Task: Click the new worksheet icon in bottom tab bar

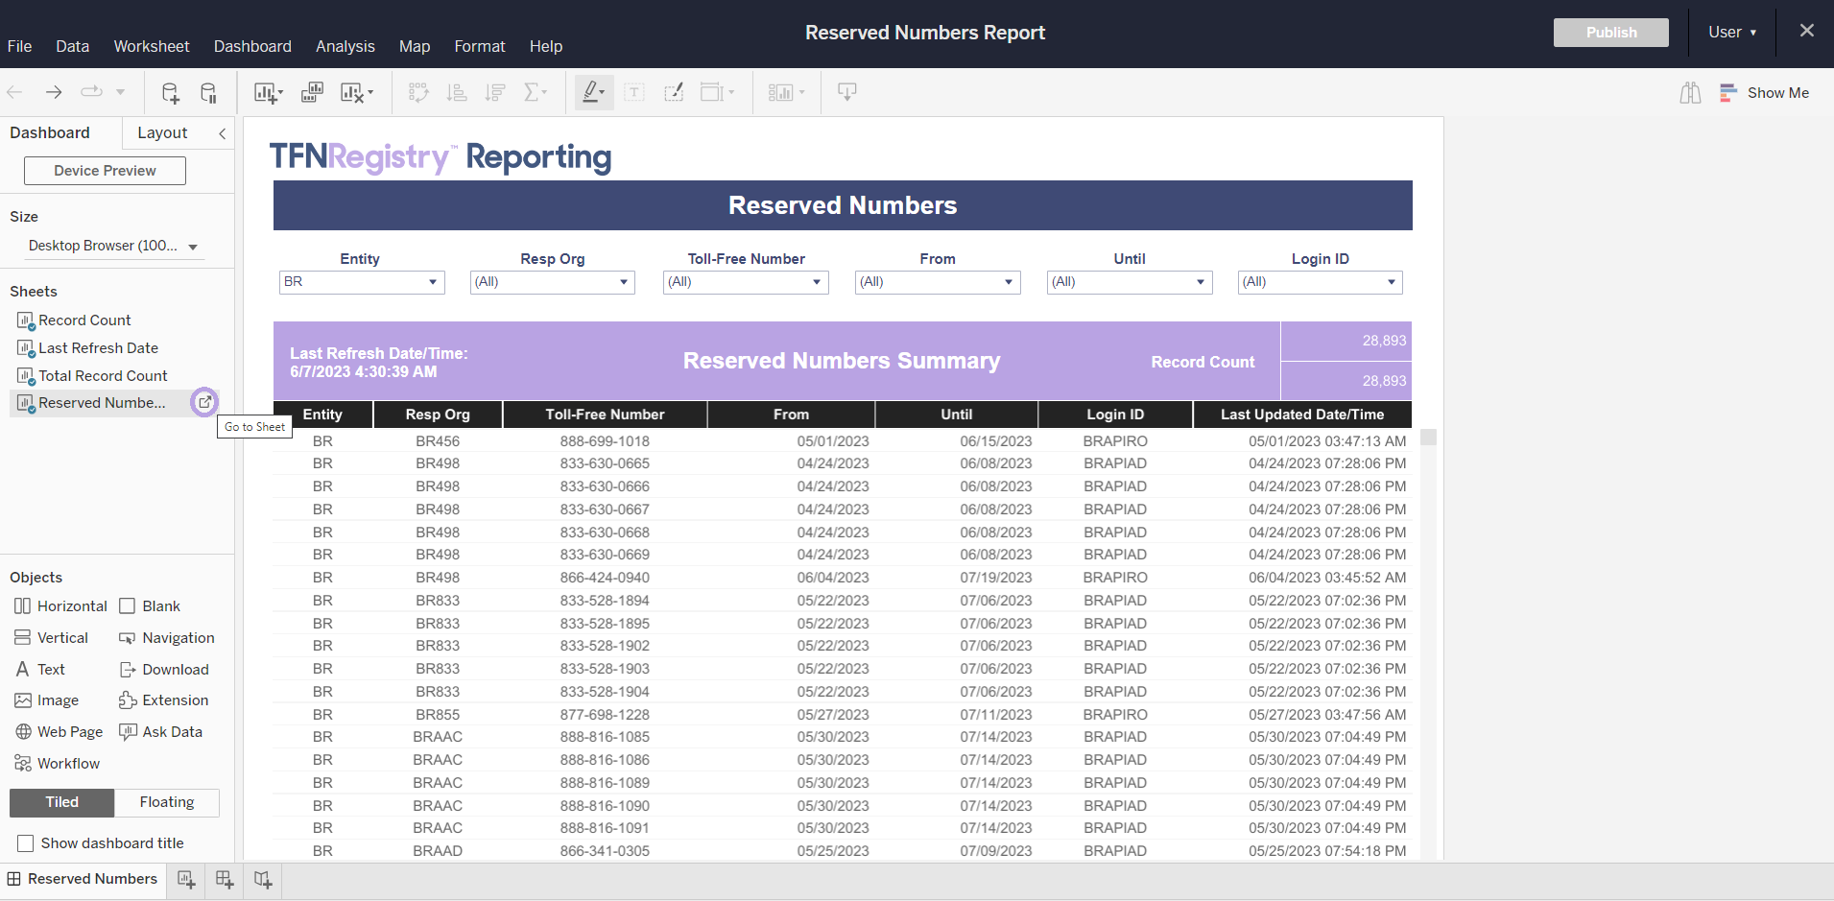Action: [186, 879]
